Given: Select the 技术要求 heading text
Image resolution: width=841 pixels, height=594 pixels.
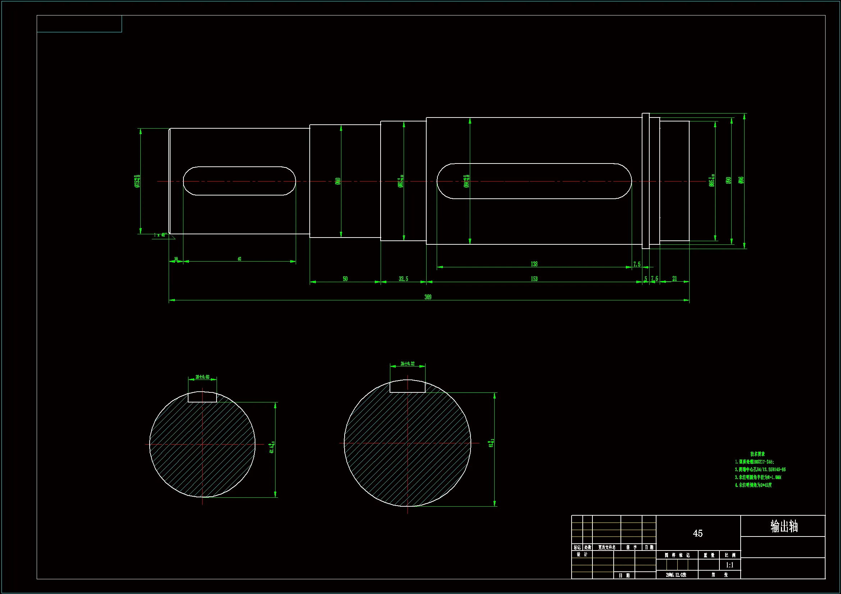Looking at the screenshot, I should click(757, 454).
